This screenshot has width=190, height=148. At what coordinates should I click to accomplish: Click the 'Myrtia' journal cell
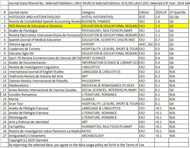click(x=45, y=99)
